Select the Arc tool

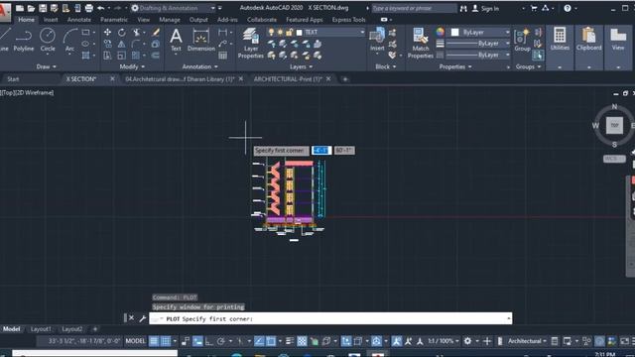click(69, 40)
